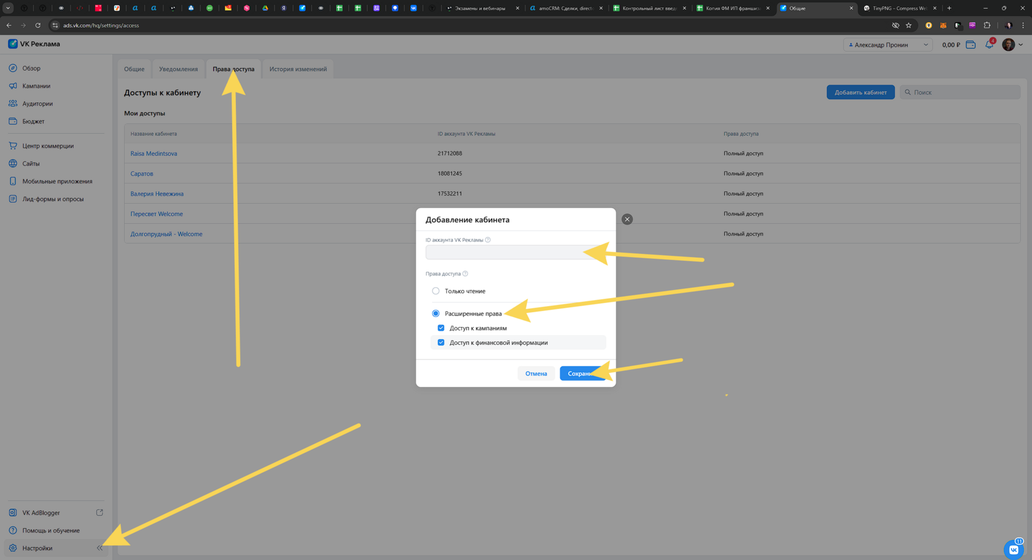Click the site info icon in address bar
This screenshot has height=560, width=1032.
pyautogui.click(x=55, y=25)
